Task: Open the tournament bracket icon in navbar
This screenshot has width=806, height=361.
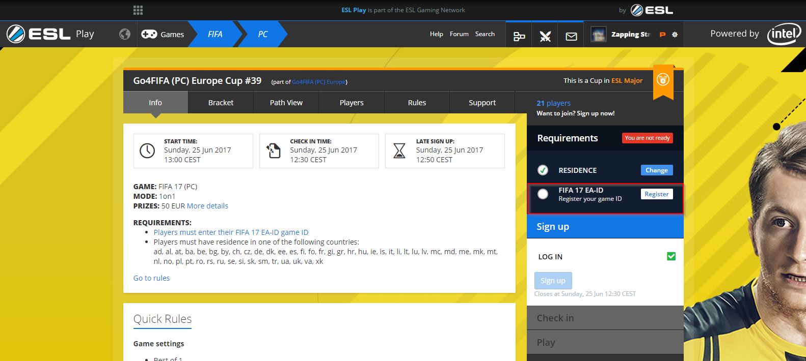Action: (x=519, y=36)
